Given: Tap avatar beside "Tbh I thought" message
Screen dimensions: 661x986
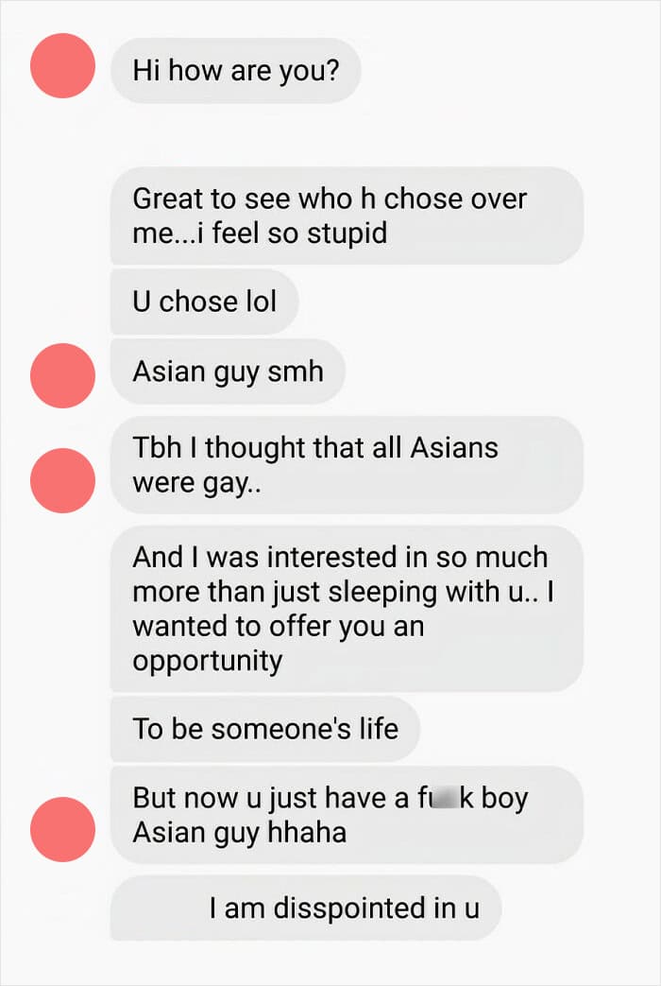Looking at the screenshot, I should coord(63,480).
